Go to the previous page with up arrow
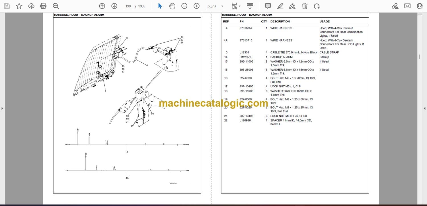The width and height of the screenshot is (427, 206). click(102, 6)
